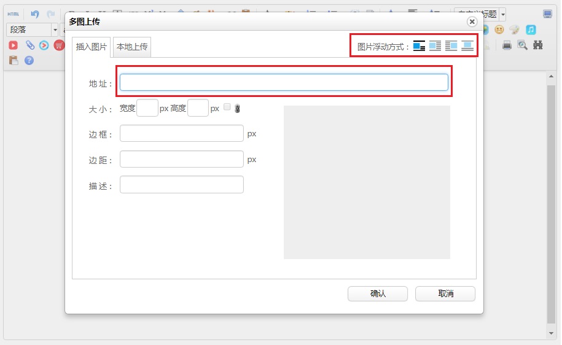
Task: Open the binoculars search-replace tool
Action: pos(538,45)
